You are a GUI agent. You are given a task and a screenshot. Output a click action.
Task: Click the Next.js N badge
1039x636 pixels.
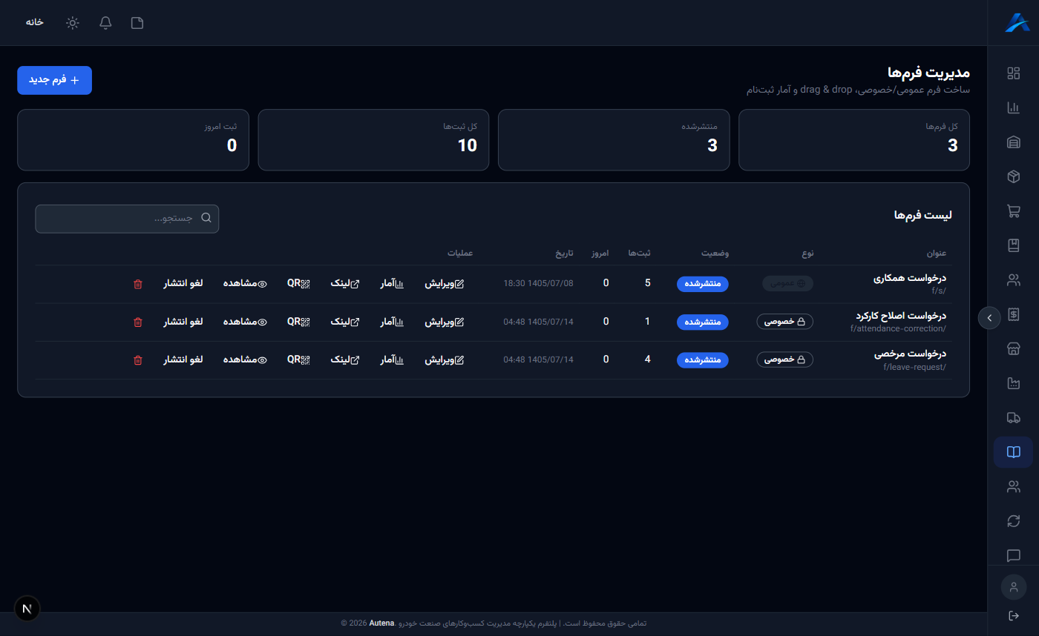click(27, 609)
